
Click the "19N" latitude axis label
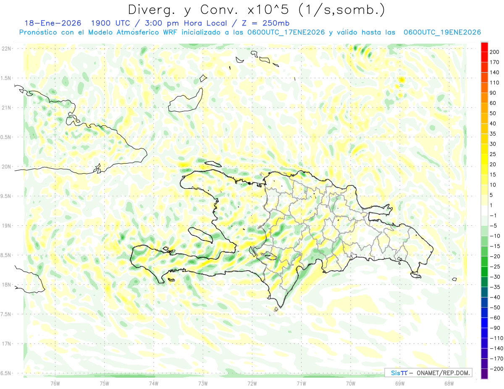point(6,226)
